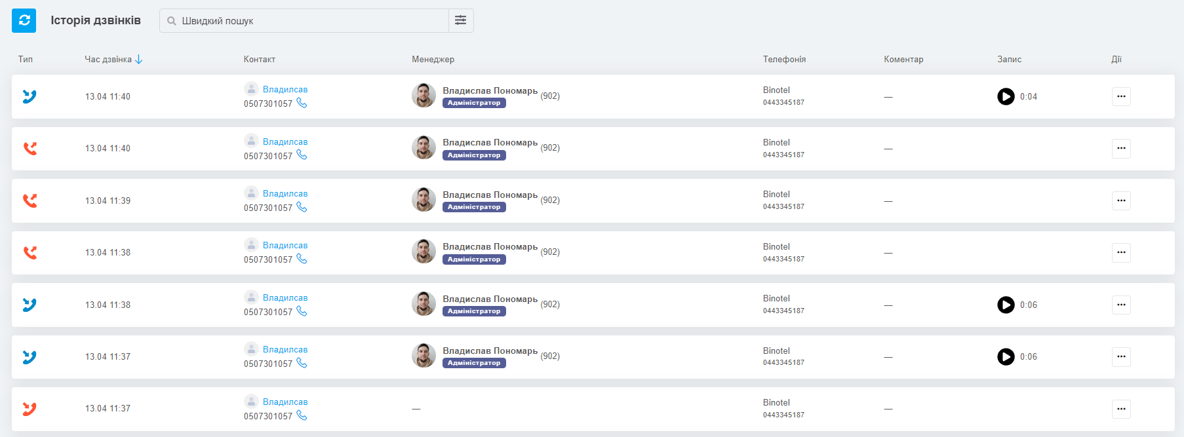Screen dimensions: 1184x437
Task: Play the 13.04 11:37 recording of 0:06
Action: 1006,356
